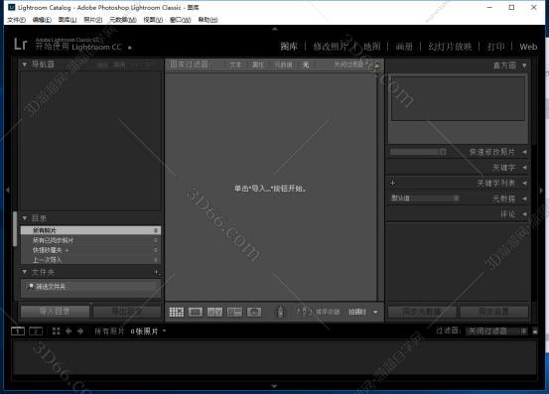549x394 pixels.
Task: Expand the 评论 Comments panel
Action: point(524,214)
